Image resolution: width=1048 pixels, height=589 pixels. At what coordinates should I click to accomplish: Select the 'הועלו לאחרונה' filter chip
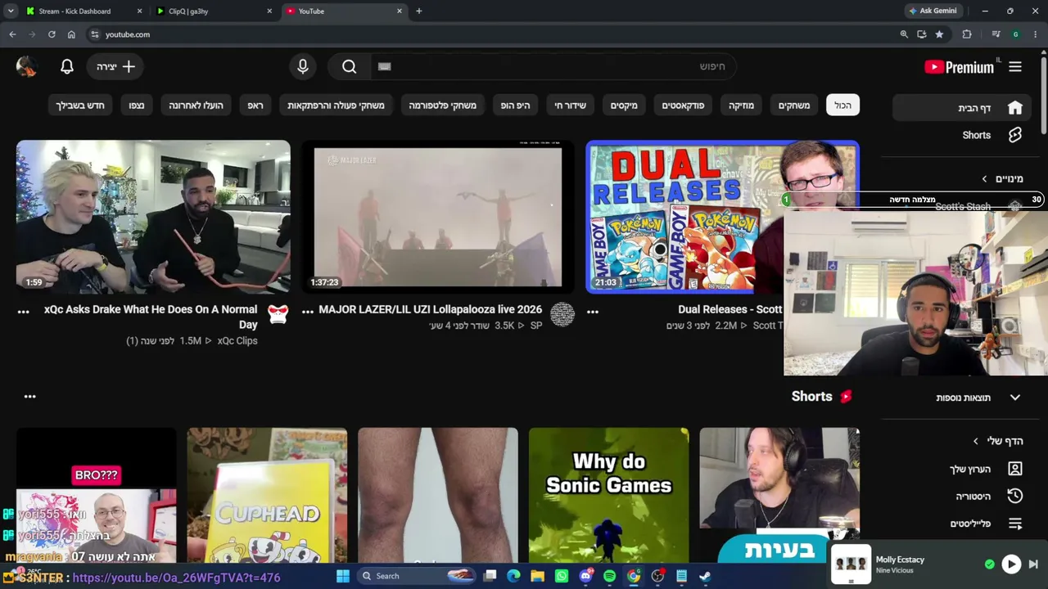[196, 106]
